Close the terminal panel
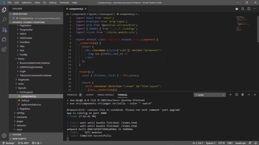The width and height of the screenshot is (259, 145). (x=255, y=95)
